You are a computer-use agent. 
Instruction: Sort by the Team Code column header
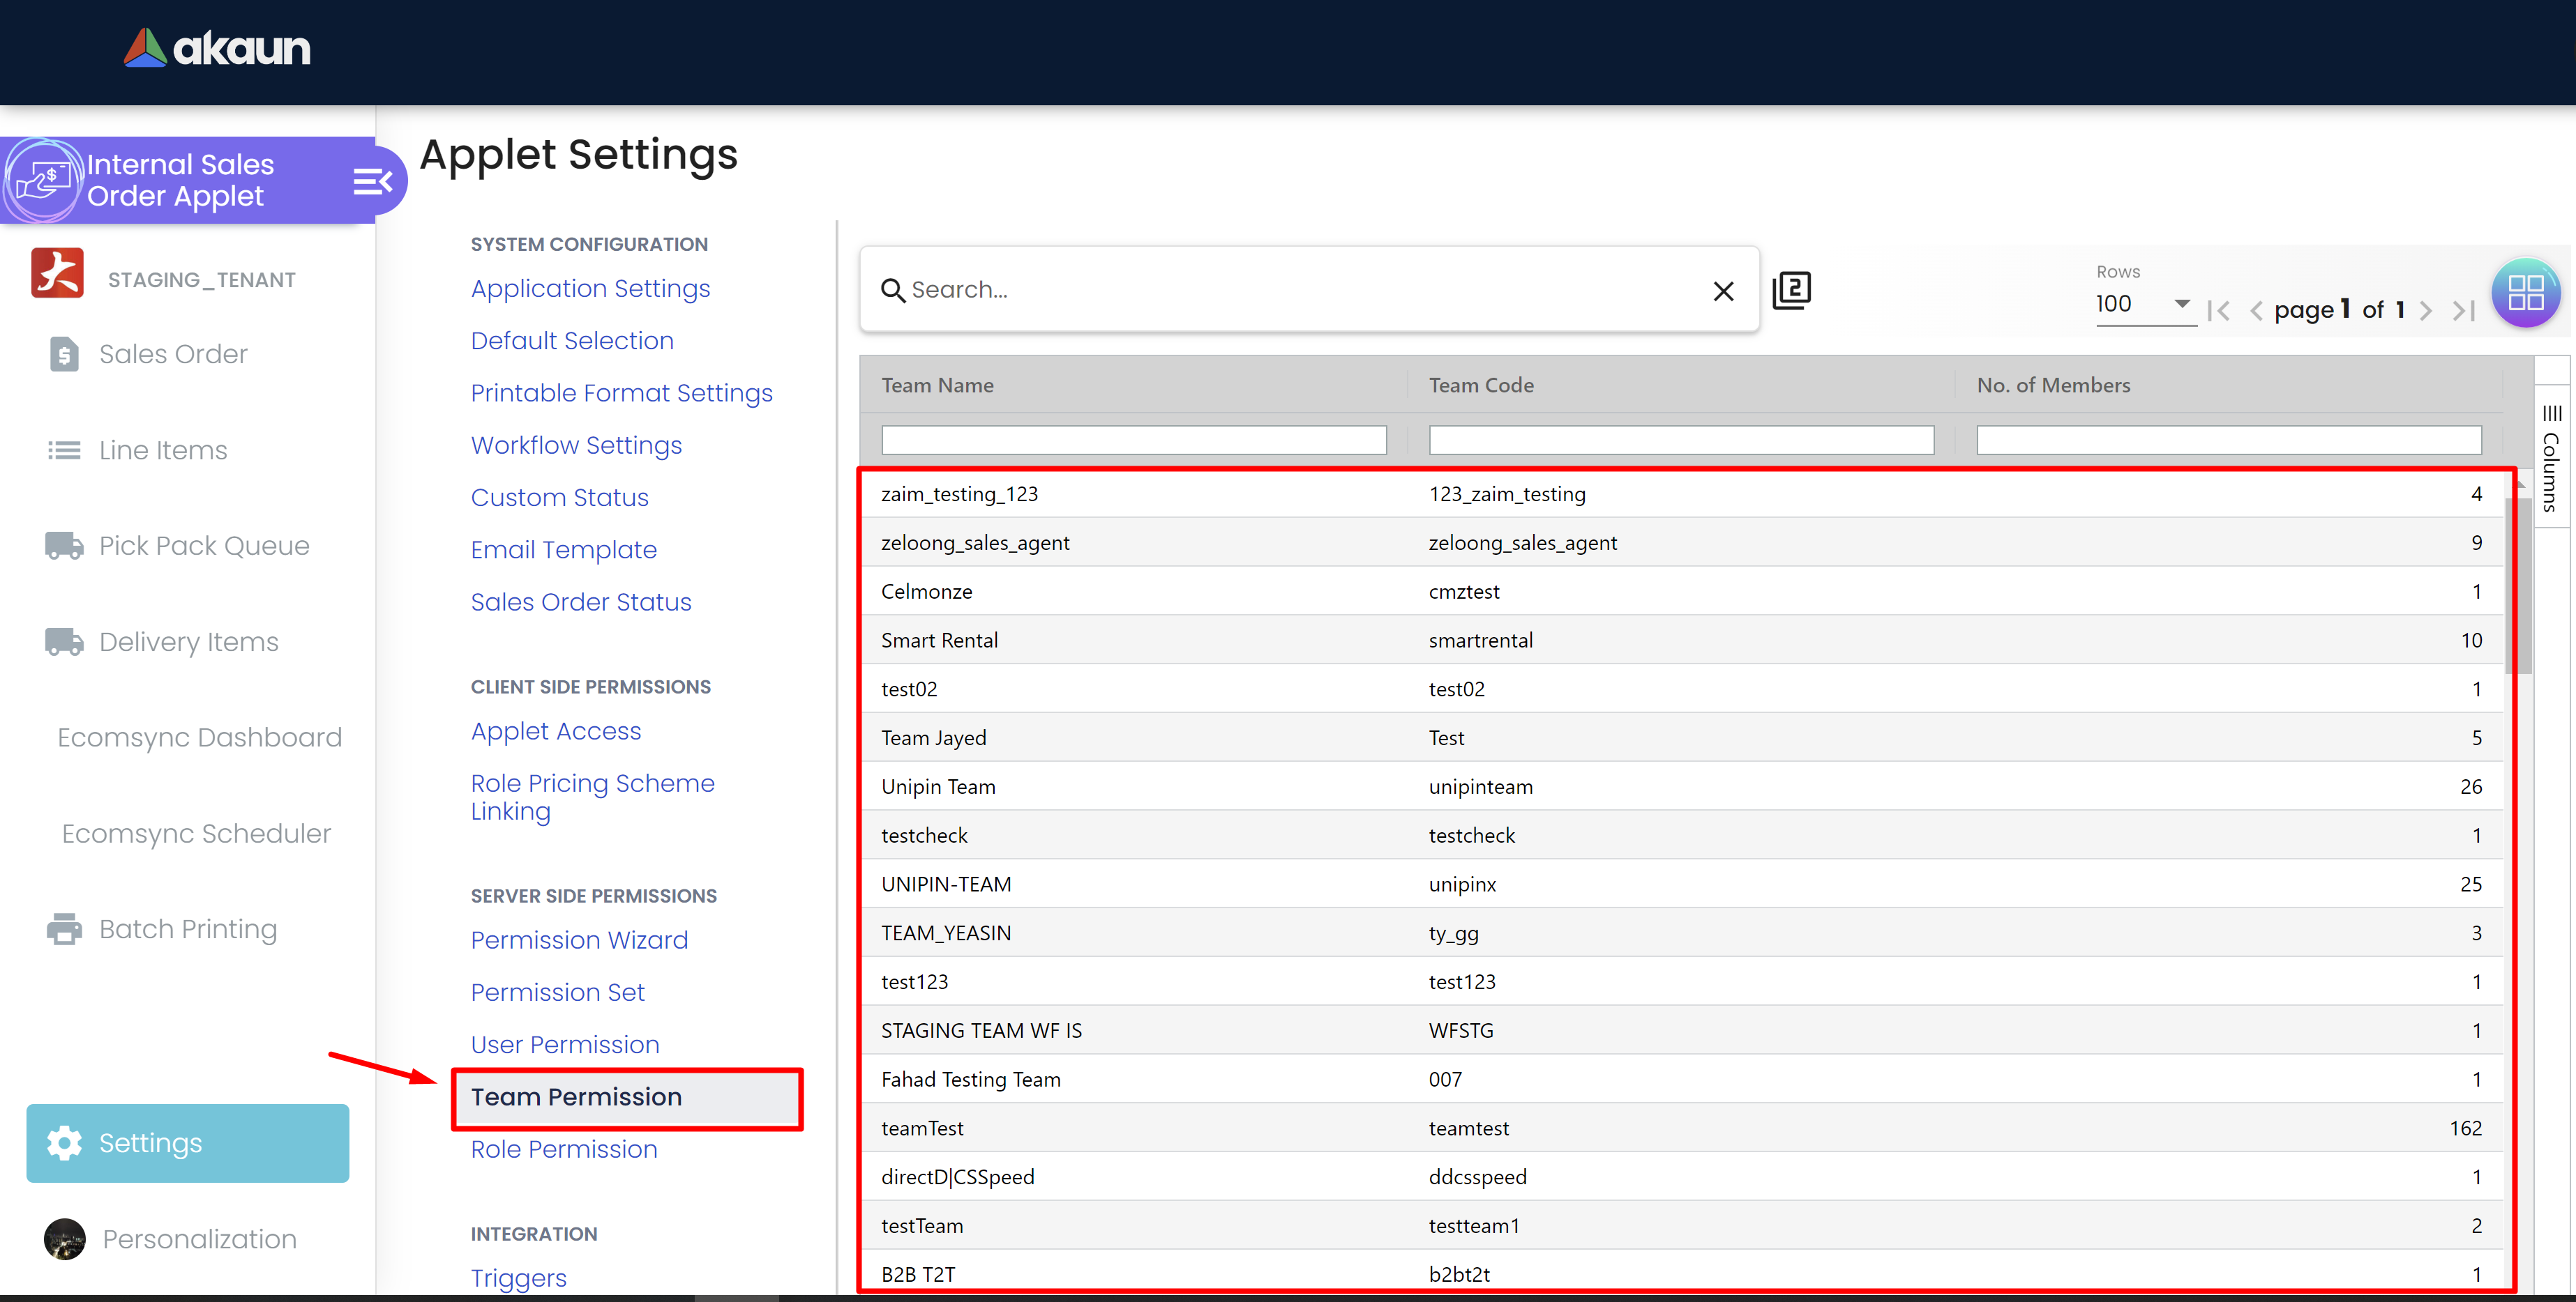[1481, 385]
